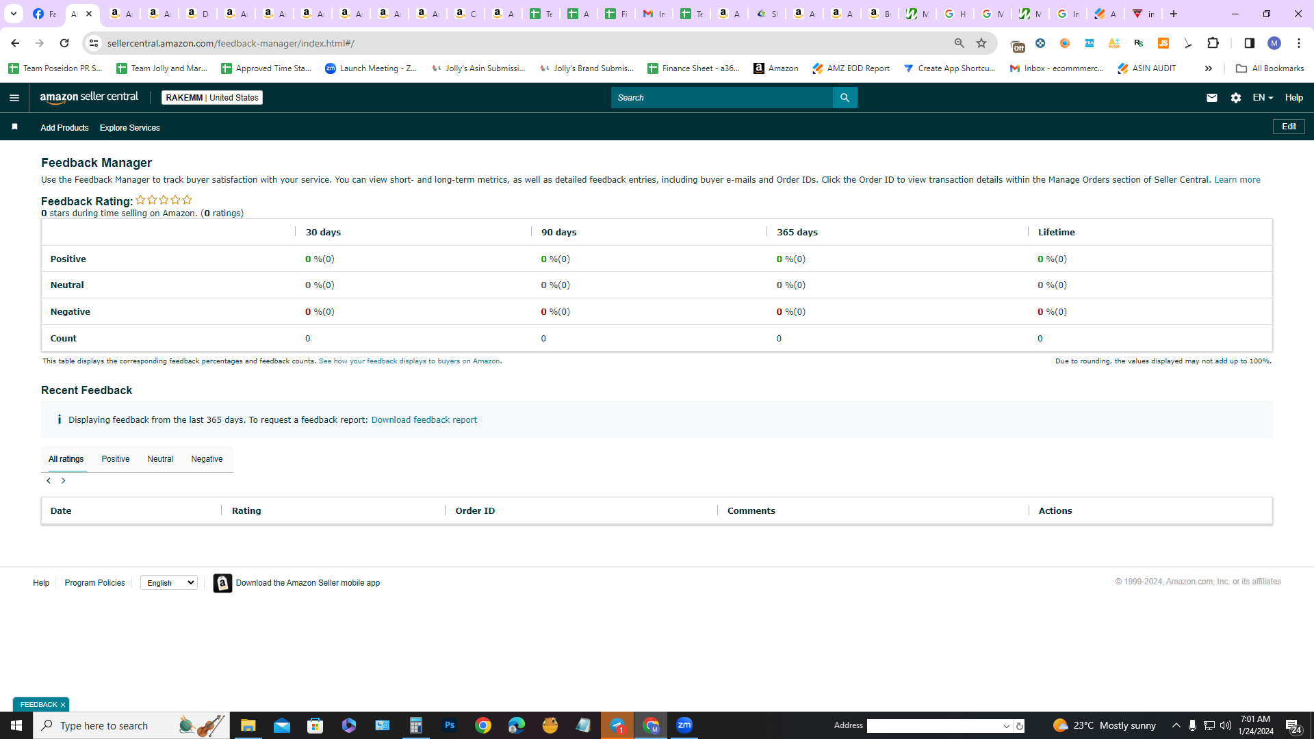1314x739 pixels.
Task: Switch to the Neutral tab
Action: point(160,459)
